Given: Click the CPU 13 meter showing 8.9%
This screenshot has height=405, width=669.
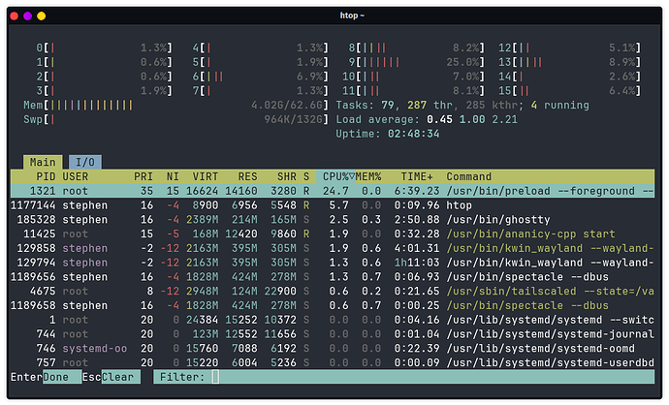Looking at the screenshot, I should coord(569,62).
